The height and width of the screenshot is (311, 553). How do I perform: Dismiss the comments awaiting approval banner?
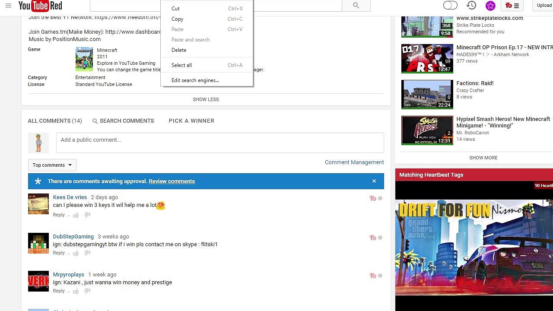tap(374, 181)
